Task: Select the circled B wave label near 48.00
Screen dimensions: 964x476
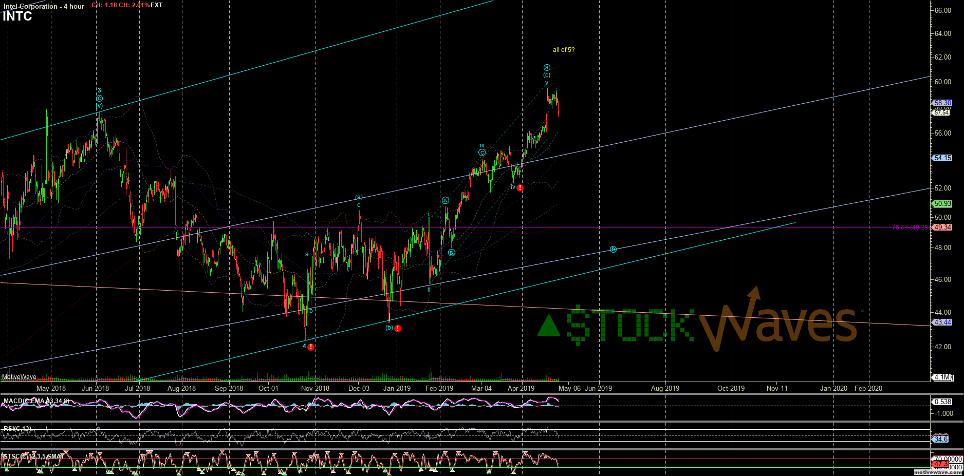Action: pyautogui.click(x=451, y=253)
